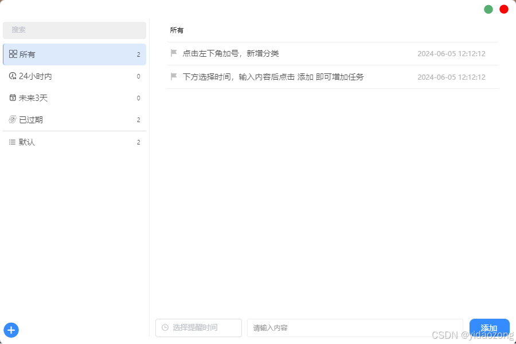Select the 所有 category in sidebar
This screenshot has width=516, height=344.
(x=75, y=54)
